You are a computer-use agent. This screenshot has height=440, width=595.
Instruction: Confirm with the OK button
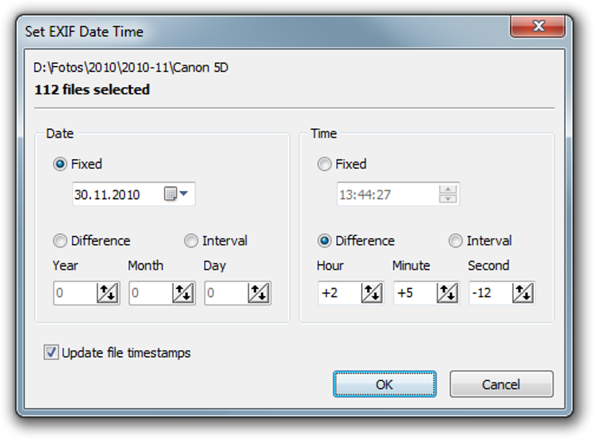click(x=384, y=384)
